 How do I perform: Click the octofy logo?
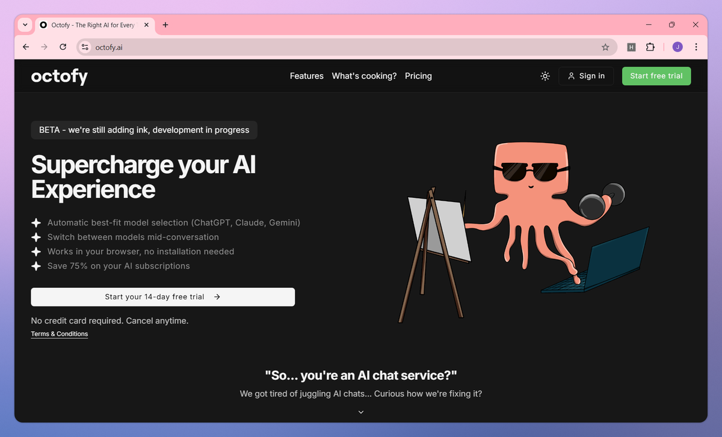[60, 76]
